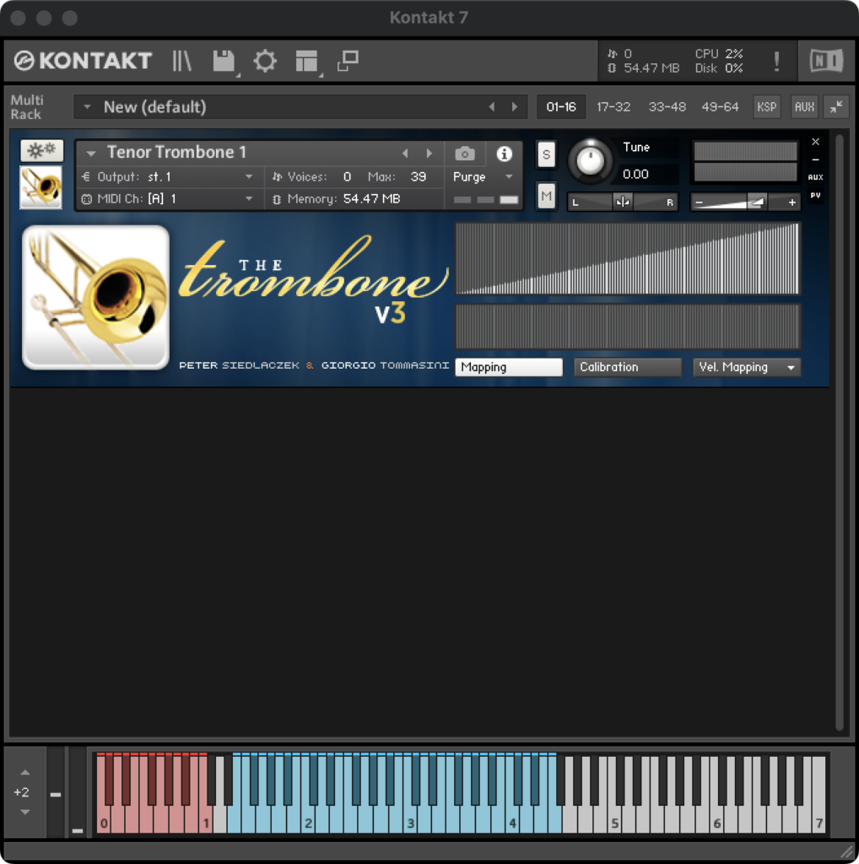The width and height of the screenshot is (859, 864).
Task: Click the pan center marker icon
Action: pyautogui.click(x=623, y=202)
